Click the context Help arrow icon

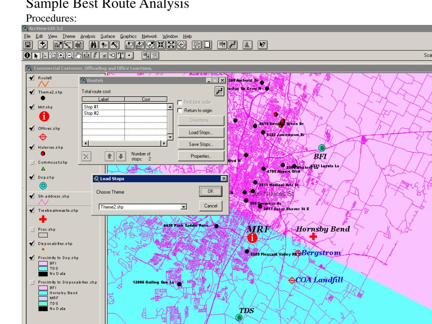(x=262, y=45)
